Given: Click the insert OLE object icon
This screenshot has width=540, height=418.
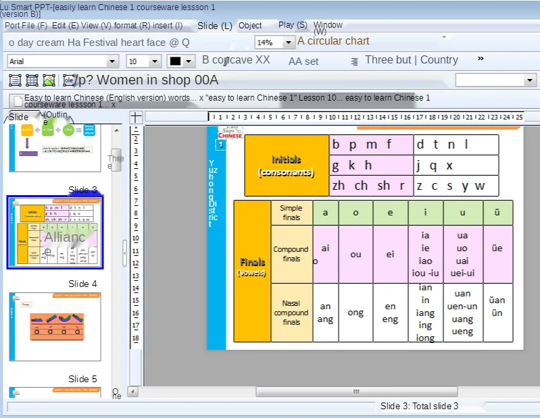Looking at the screenshot, I should [x=68, y=80].
